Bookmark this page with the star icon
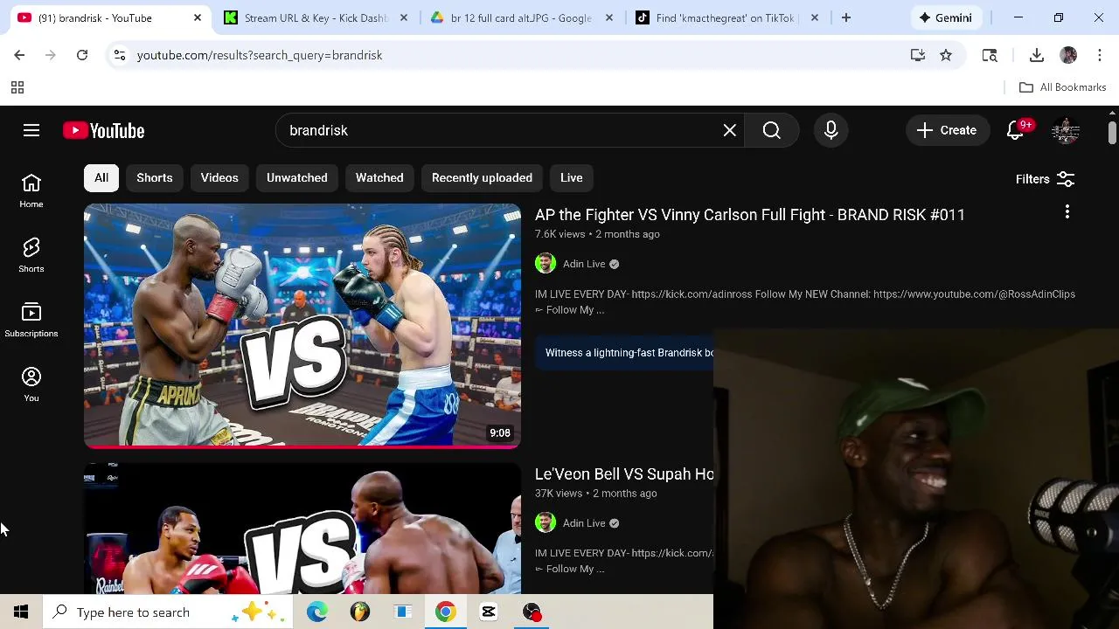The image size is (1119, 629). pyautogui.click(x=946, y=55)
